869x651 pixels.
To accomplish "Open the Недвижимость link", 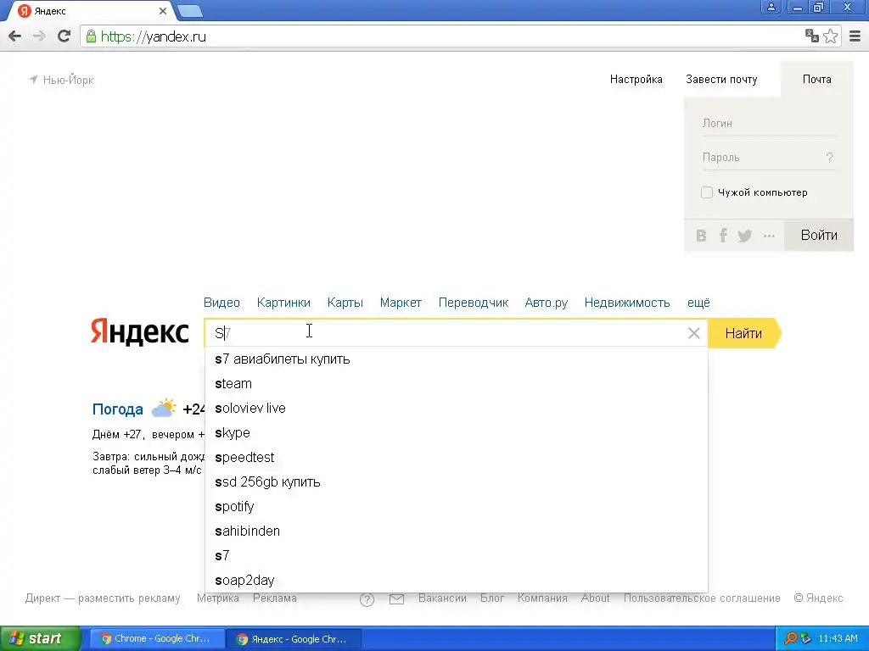I will [627, 303].
